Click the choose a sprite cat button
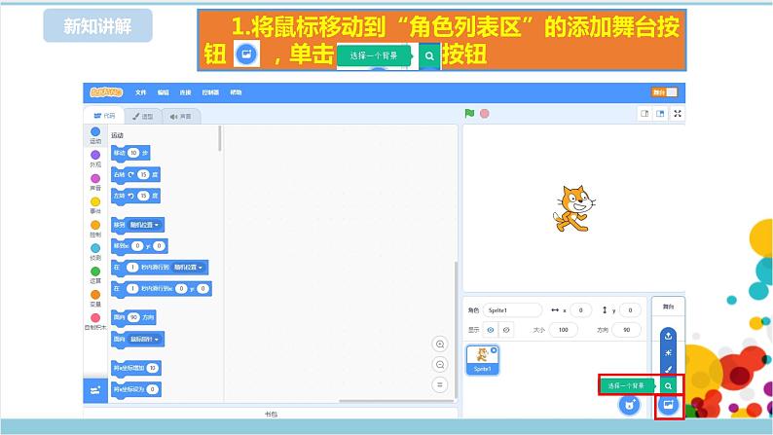The image size is (773, 435). [629, 406]
